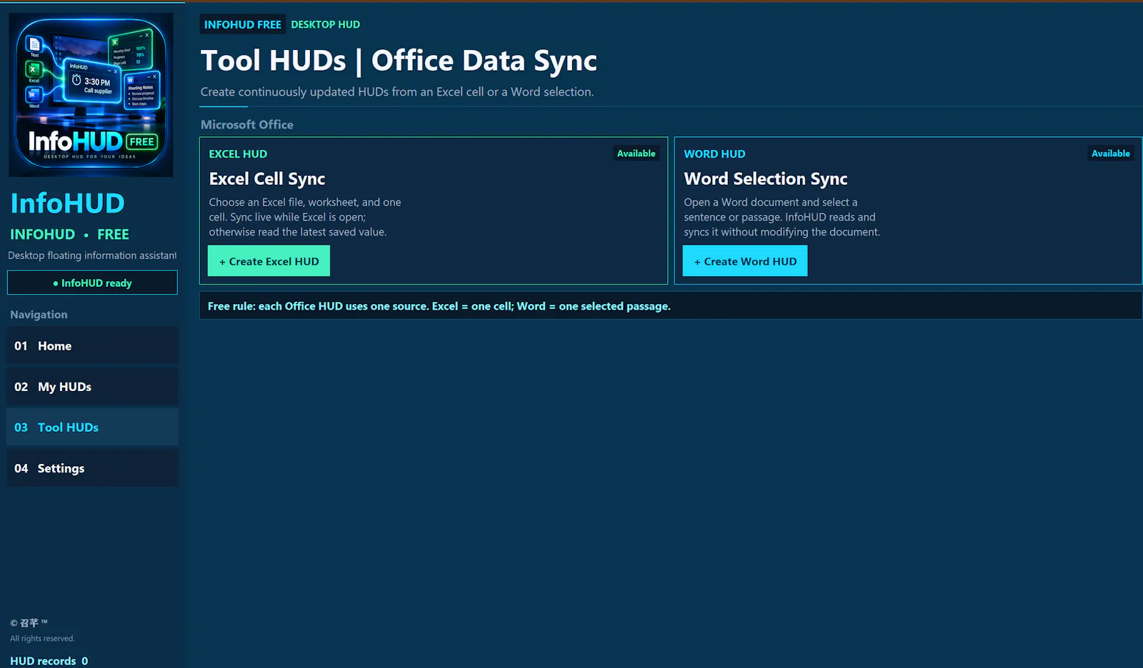Open the Home navigation item

point(92,346)
